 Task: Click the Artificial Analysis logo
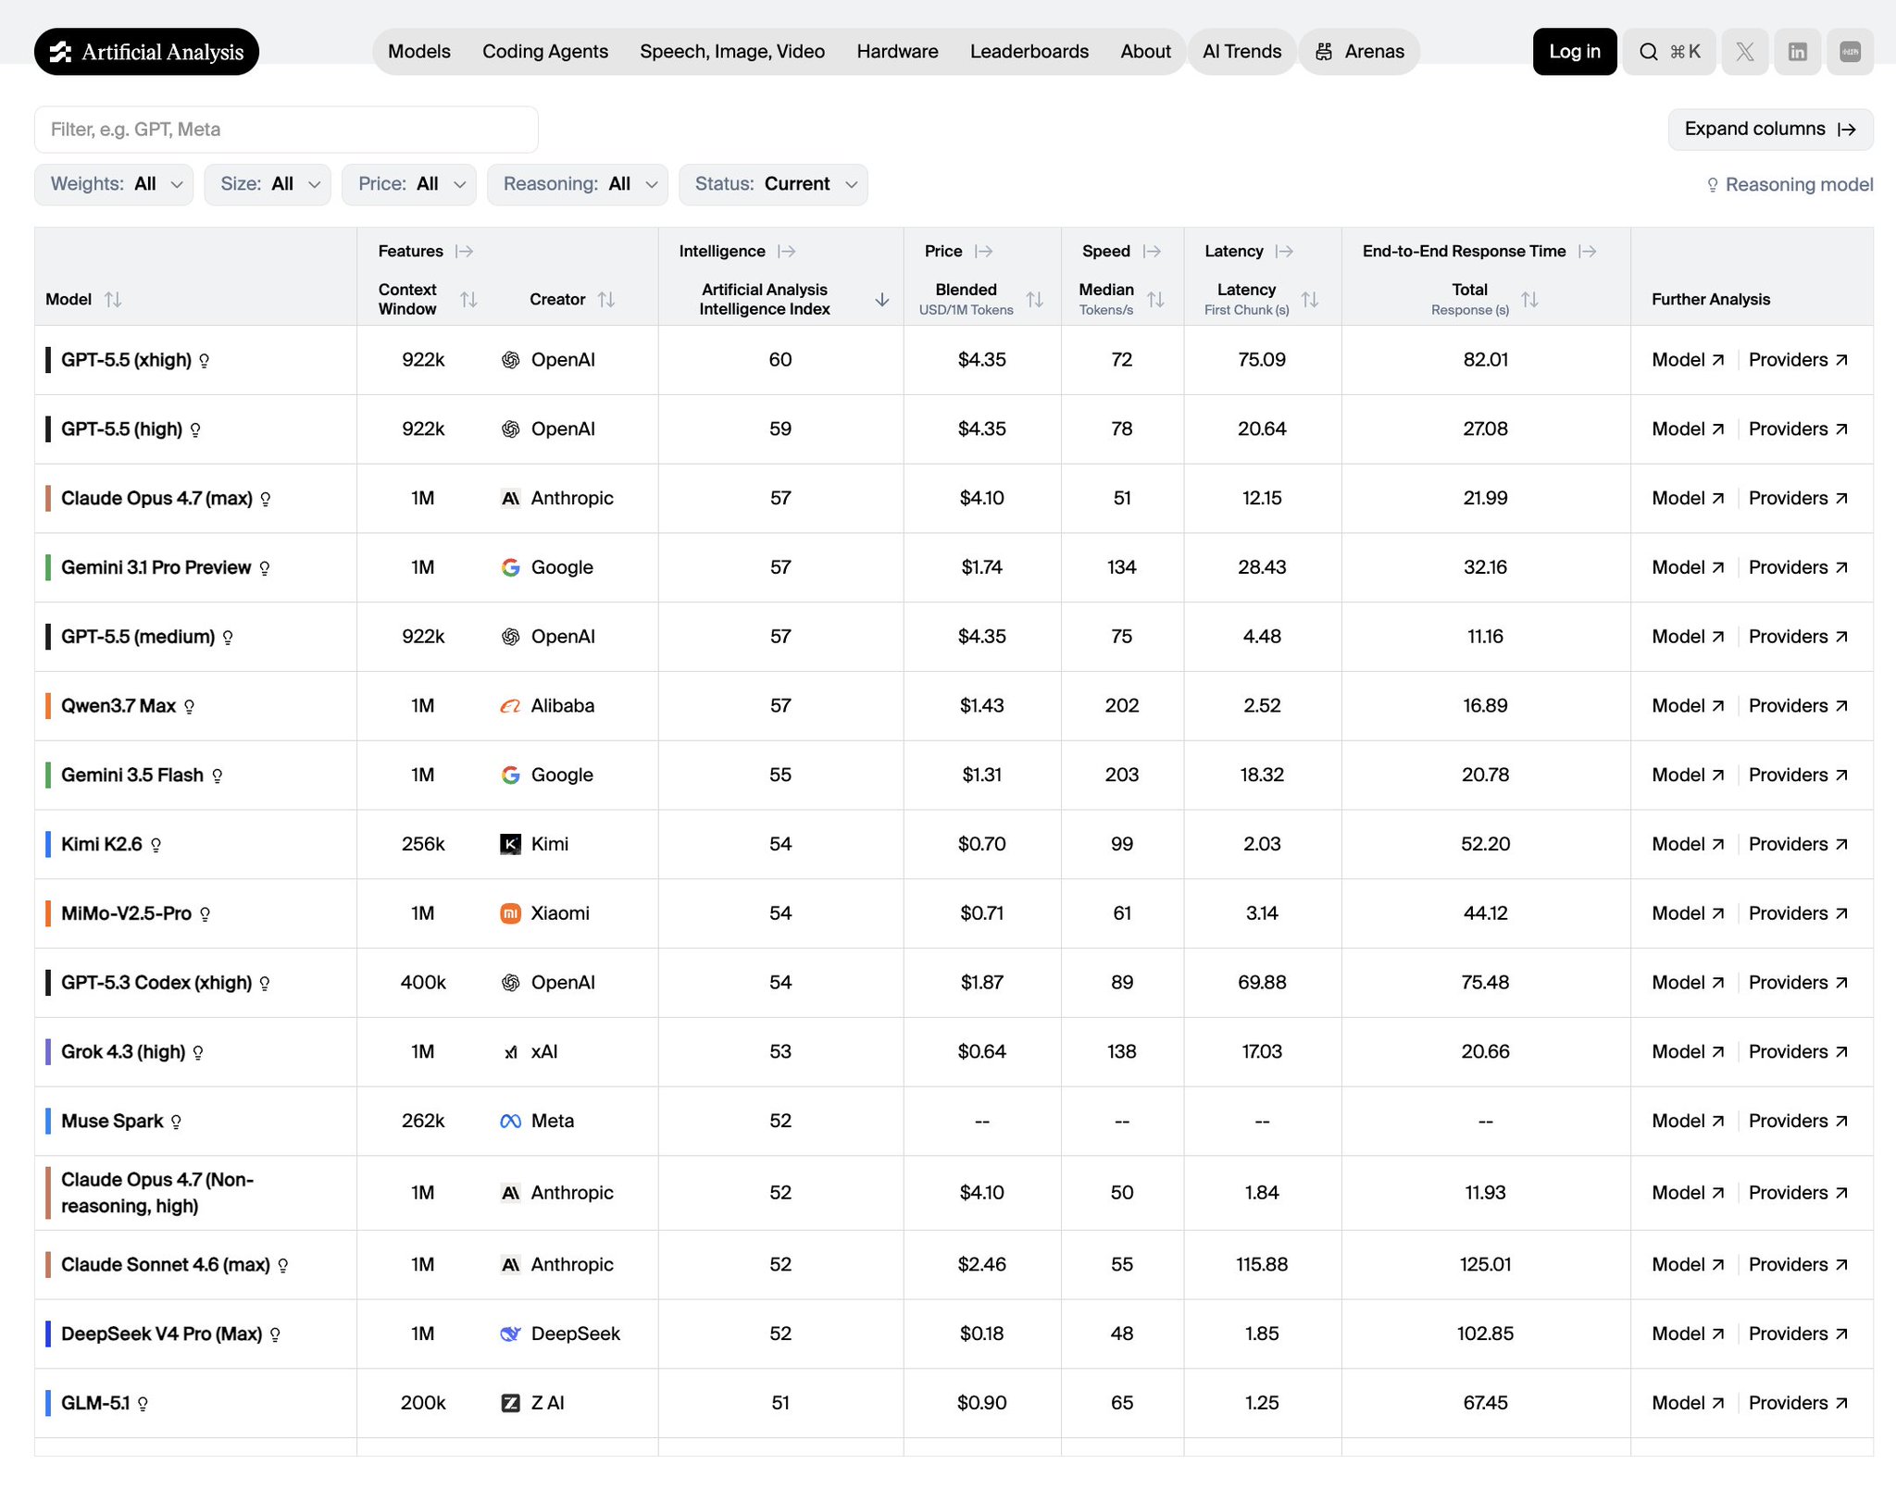[x=146, y=52]
